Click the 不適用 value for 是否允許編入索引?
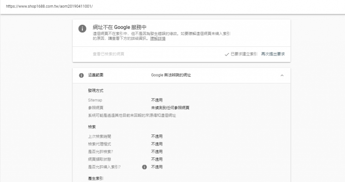Viewport: 345px width, 182px height. point(157,167)
